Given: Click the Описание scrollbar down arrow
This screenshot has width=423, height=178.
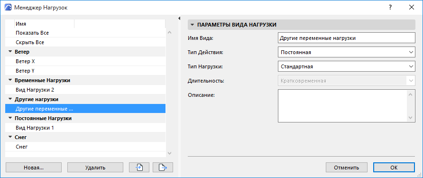Looking at the screenshot, I should [410, 118].
